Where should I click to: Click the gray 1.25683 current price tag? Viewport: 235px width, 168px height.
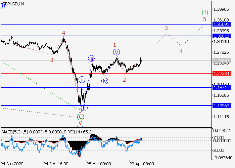coord(221,61)
